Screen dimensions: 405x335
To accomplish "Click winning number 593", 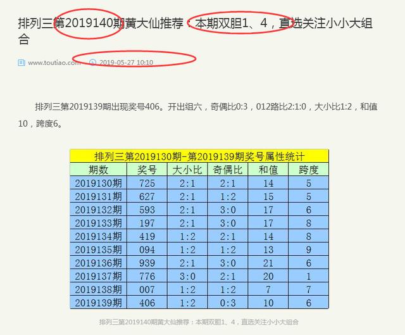I will coord(147,210).
